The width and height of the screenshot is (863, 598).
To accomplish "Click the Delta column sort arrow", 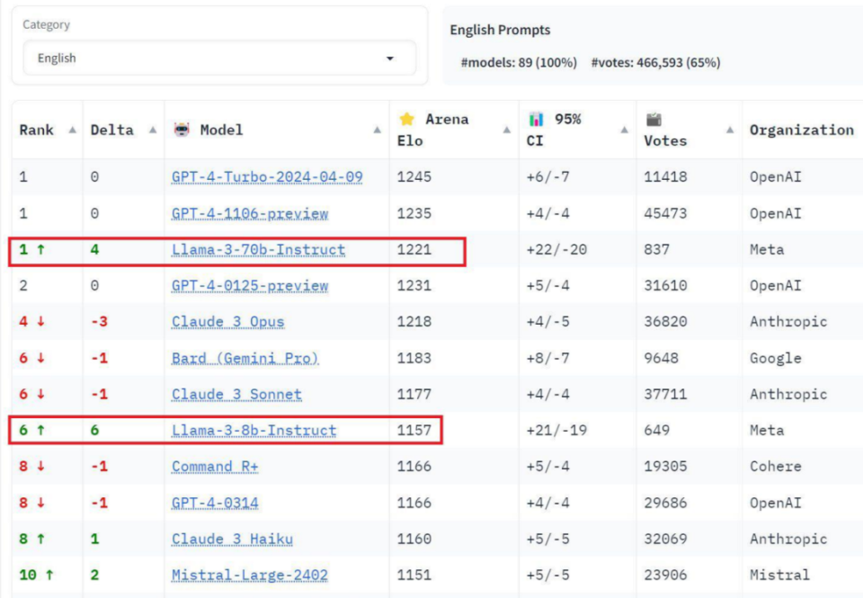I will pos(154,130).
